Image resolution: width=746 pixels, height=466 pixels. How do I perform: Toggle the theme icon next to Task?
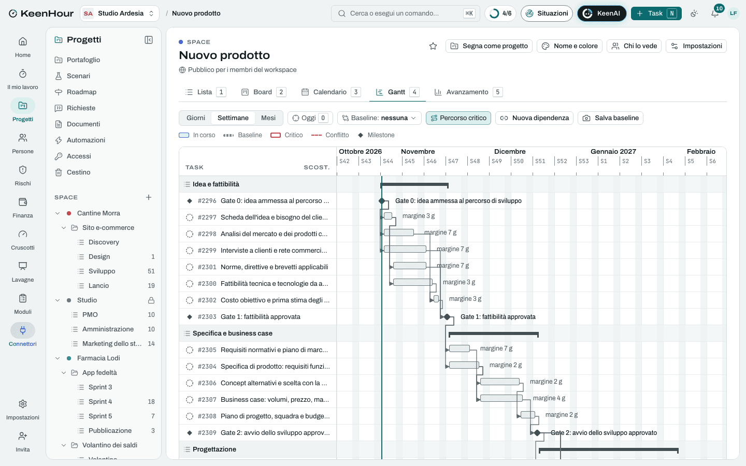pyautogui.click(x=694, y=13)
